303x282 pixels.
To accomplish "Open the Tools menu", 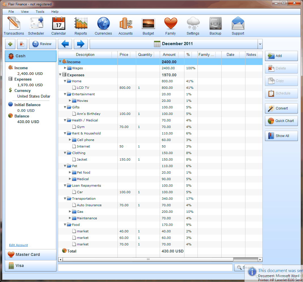I will (40, 12).
